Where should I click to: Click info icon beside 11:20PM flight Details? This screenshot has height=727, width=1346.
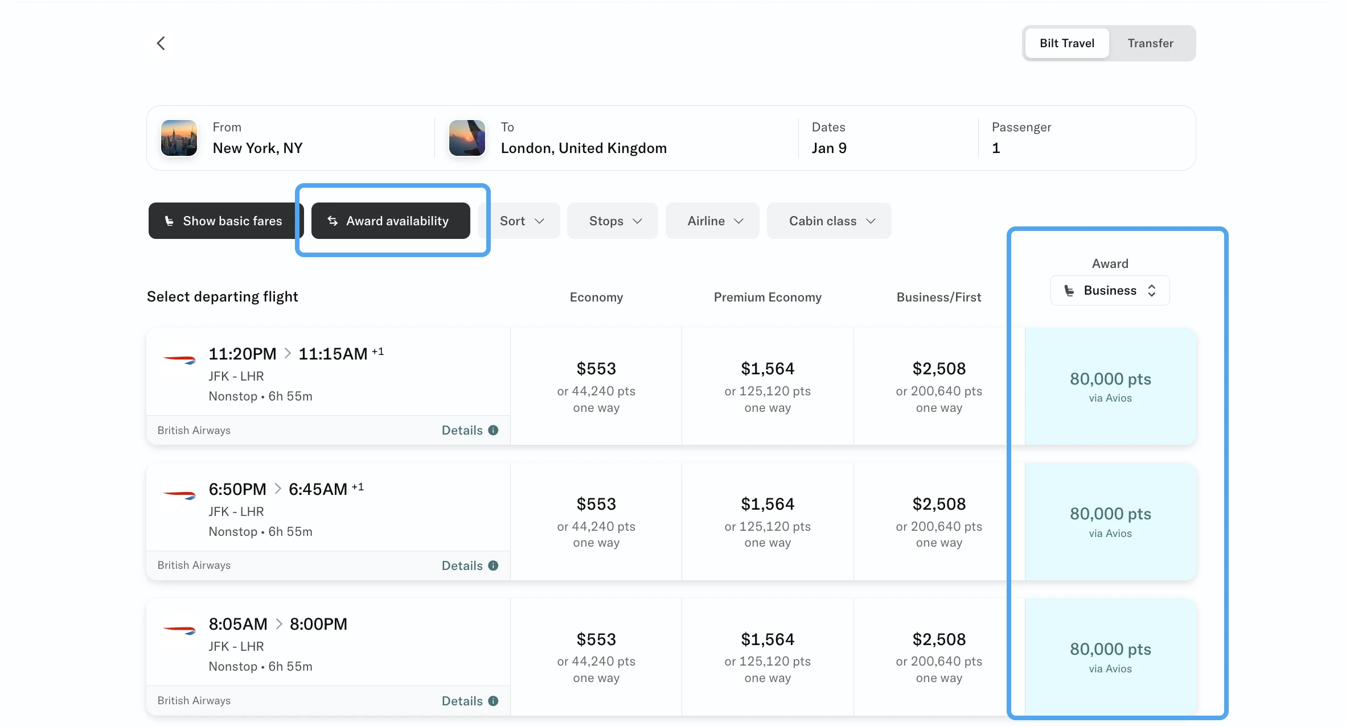(493, 431)
